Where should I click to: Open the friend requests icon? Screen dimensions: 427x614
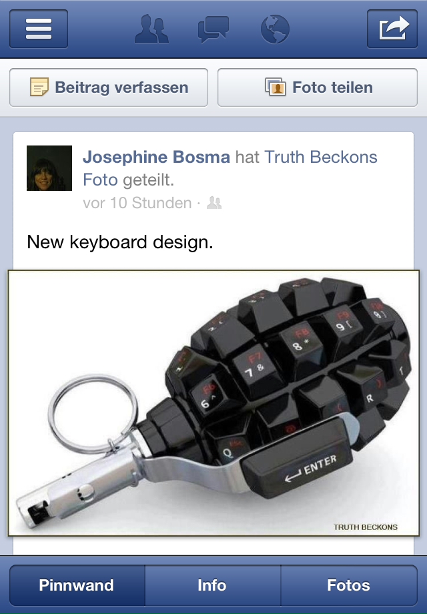pos(151,29)
